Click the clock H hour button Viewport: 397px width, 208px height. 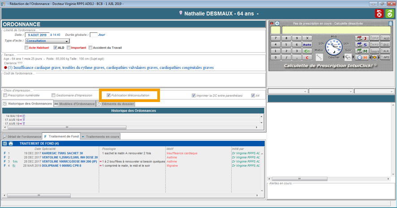pyautogui.click(x=361, y=57)
